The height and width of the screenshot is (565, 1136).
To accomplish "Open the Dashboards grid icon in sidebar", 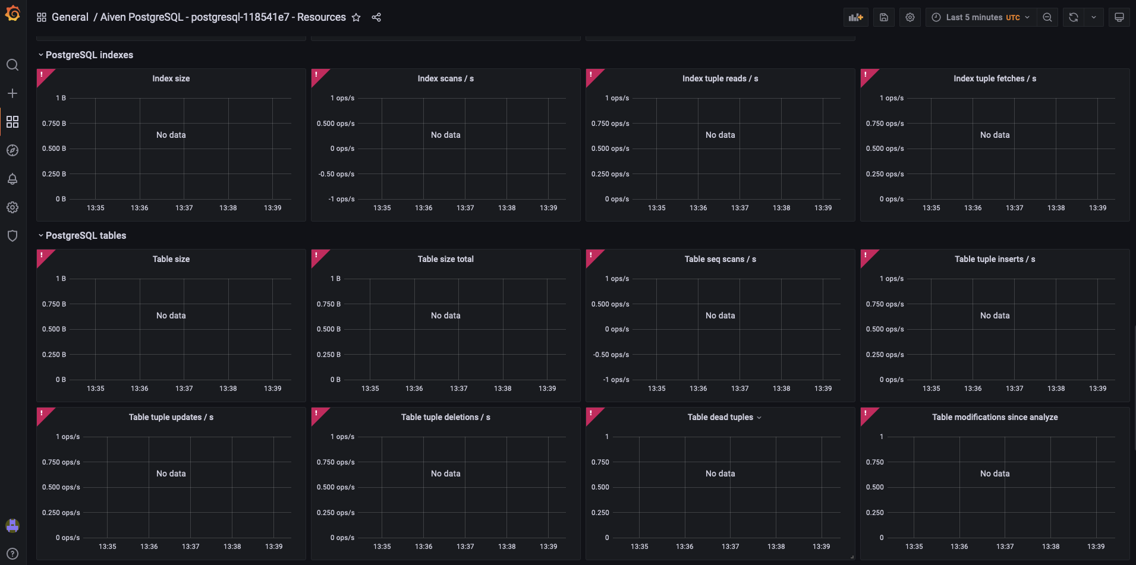I will pyautogui.click(x=12, y=122).
